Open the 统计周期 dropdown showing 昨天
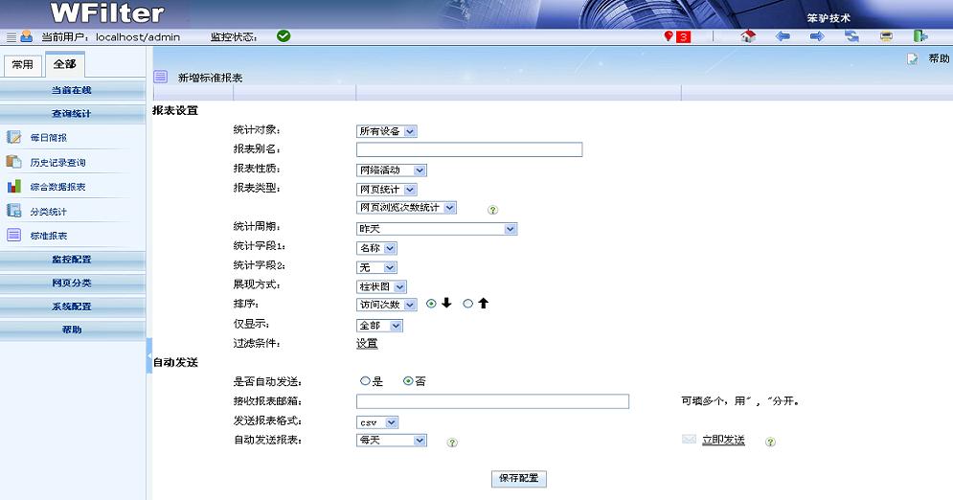The width and height of the screenshot is (953, 500). click(x=436, y=229)
